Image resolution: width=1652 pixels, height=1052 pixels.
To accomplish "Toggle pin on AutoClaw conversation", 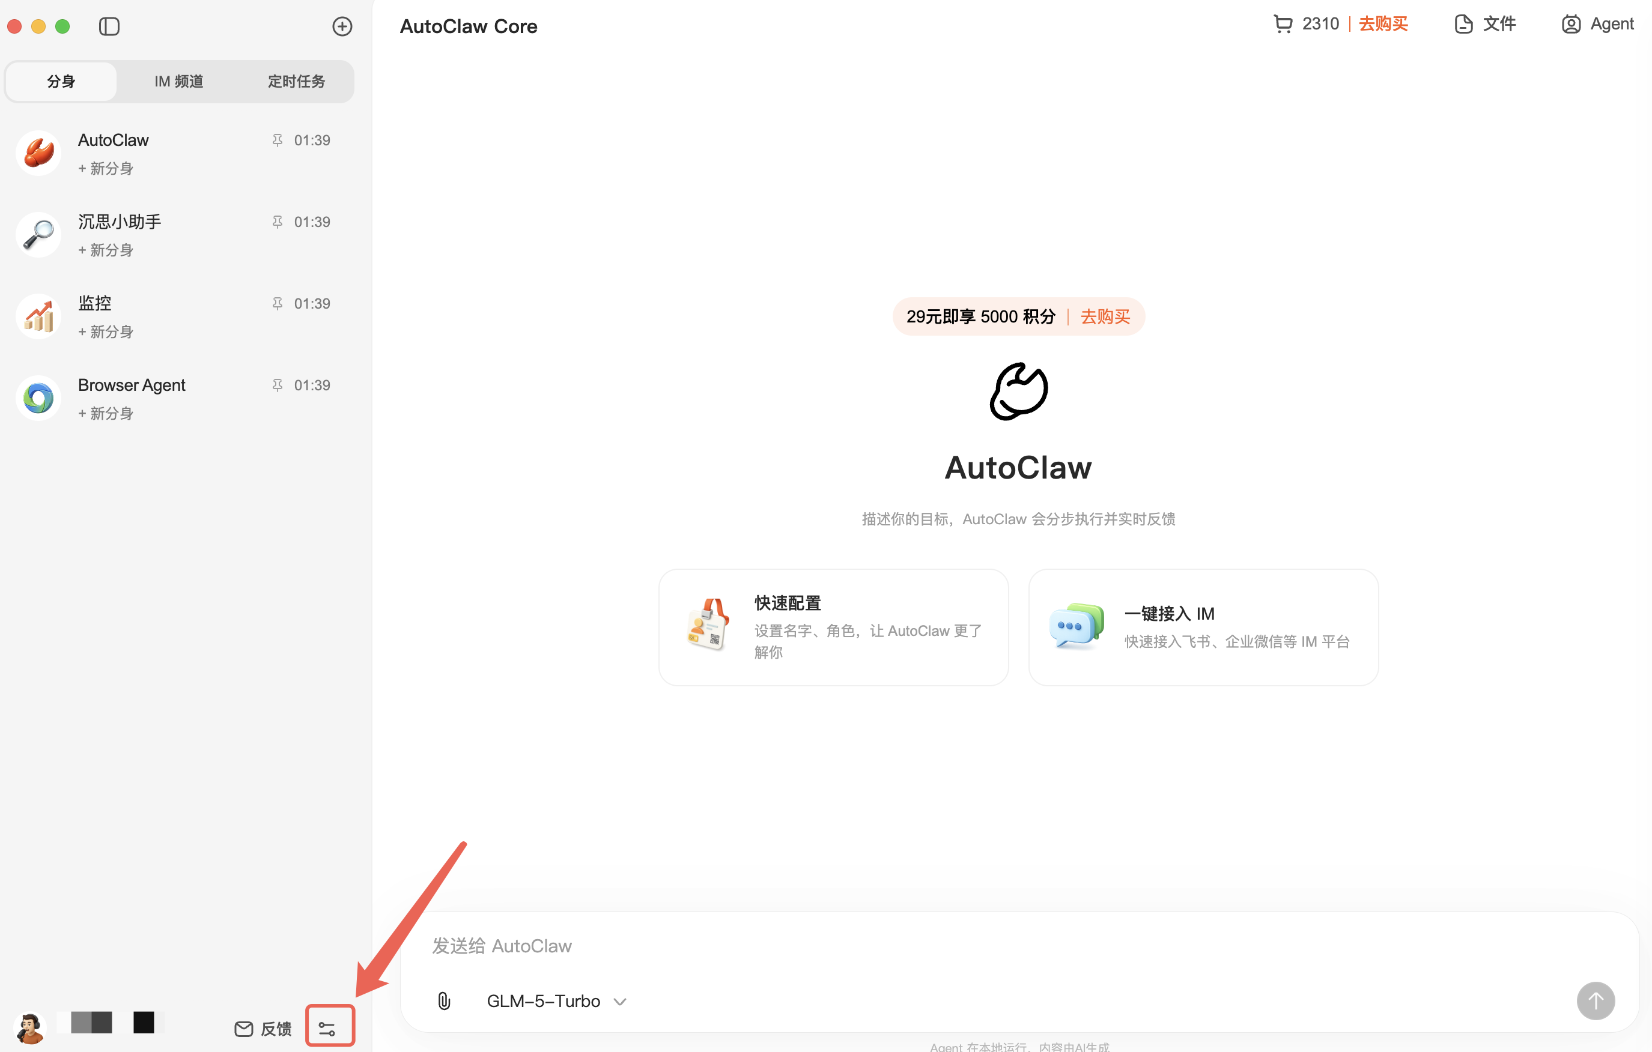I will [277, 140].
